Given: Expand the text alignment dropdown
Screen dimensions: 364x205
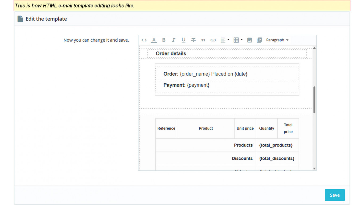Looking at the screenshot, I should (225, 40).
